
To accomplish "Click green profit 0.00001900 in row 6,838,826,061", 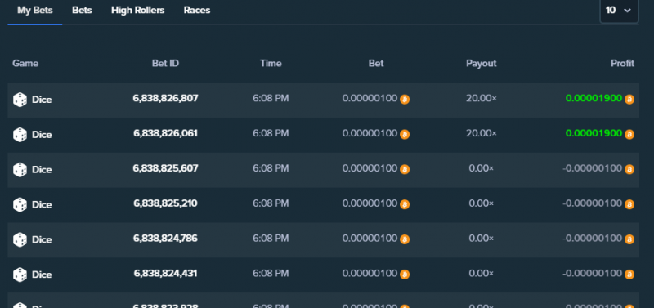I will click(x=594, y=133).
